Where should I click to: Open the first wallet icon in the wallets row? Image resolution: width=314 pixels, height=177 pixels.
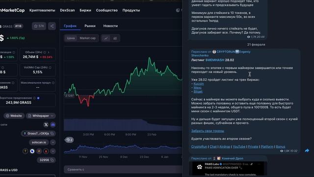coord(26,151)
